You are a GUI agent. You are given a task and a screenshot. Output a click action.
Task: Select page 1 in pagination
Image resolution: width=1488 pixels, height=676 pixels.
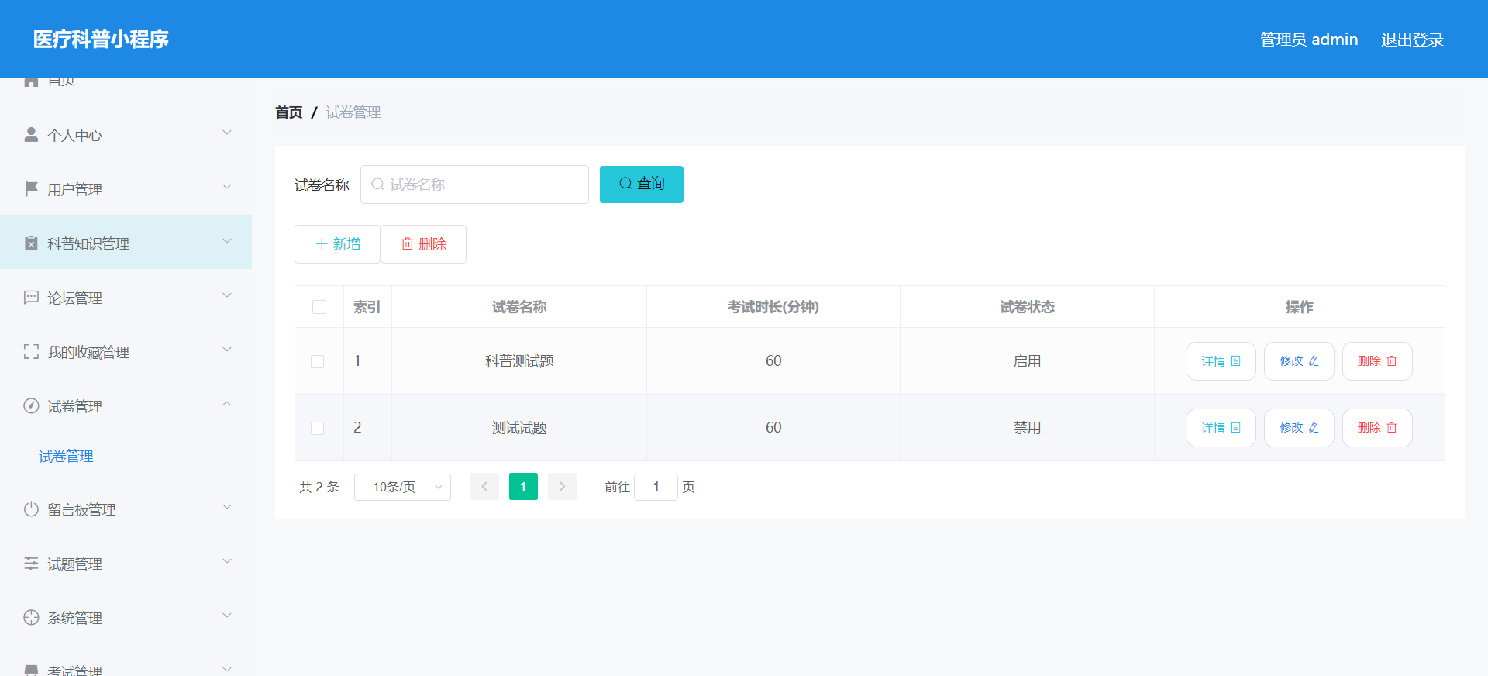click(523, 487)
